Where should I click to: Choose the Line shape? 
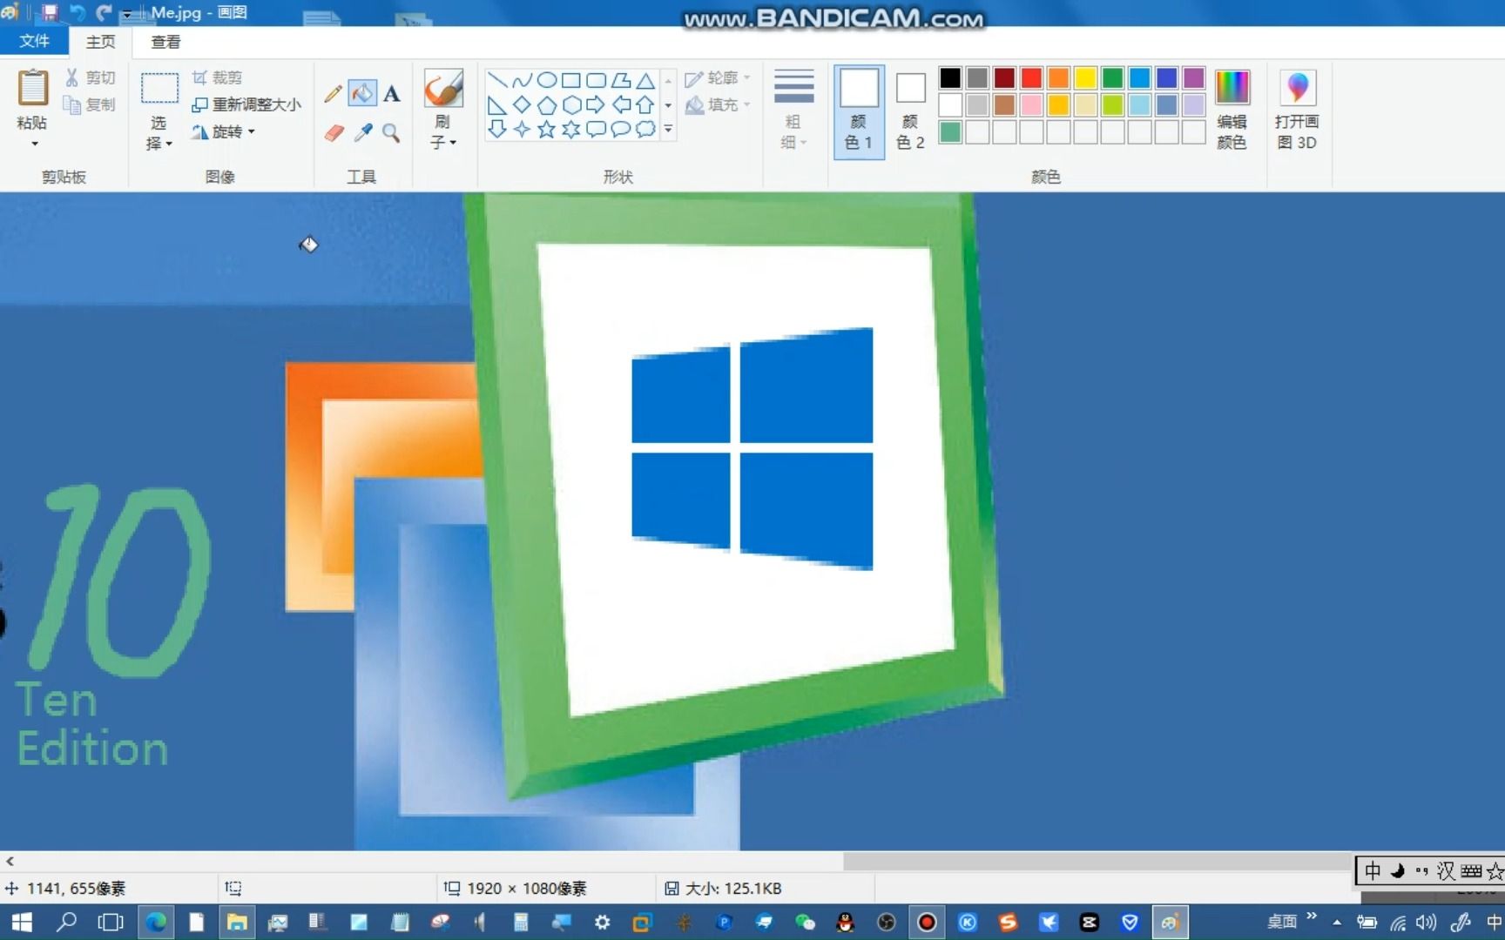click(x=497, y=81)
